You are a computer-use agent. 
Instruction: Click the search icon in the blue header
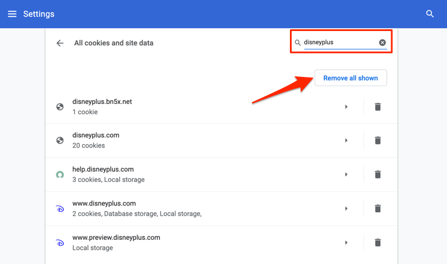click(x=430, y=14)
